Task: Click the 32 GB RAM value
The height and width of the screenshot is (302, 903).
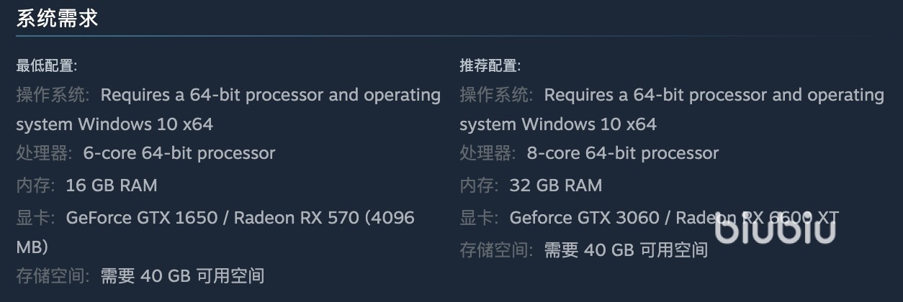Action: (554, 186)
